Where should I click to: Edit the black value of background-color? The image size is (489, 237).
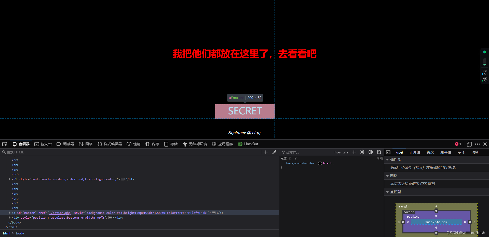(x=328, y=164)
